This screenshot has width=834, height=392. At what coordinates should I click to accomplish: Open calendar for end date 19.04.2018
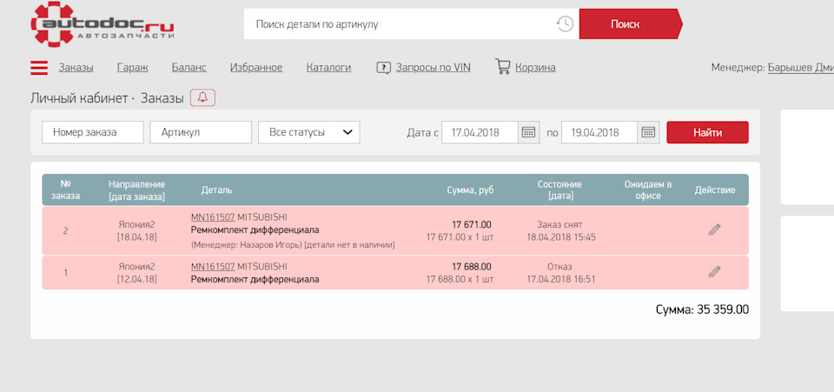[x=648, y=132]
